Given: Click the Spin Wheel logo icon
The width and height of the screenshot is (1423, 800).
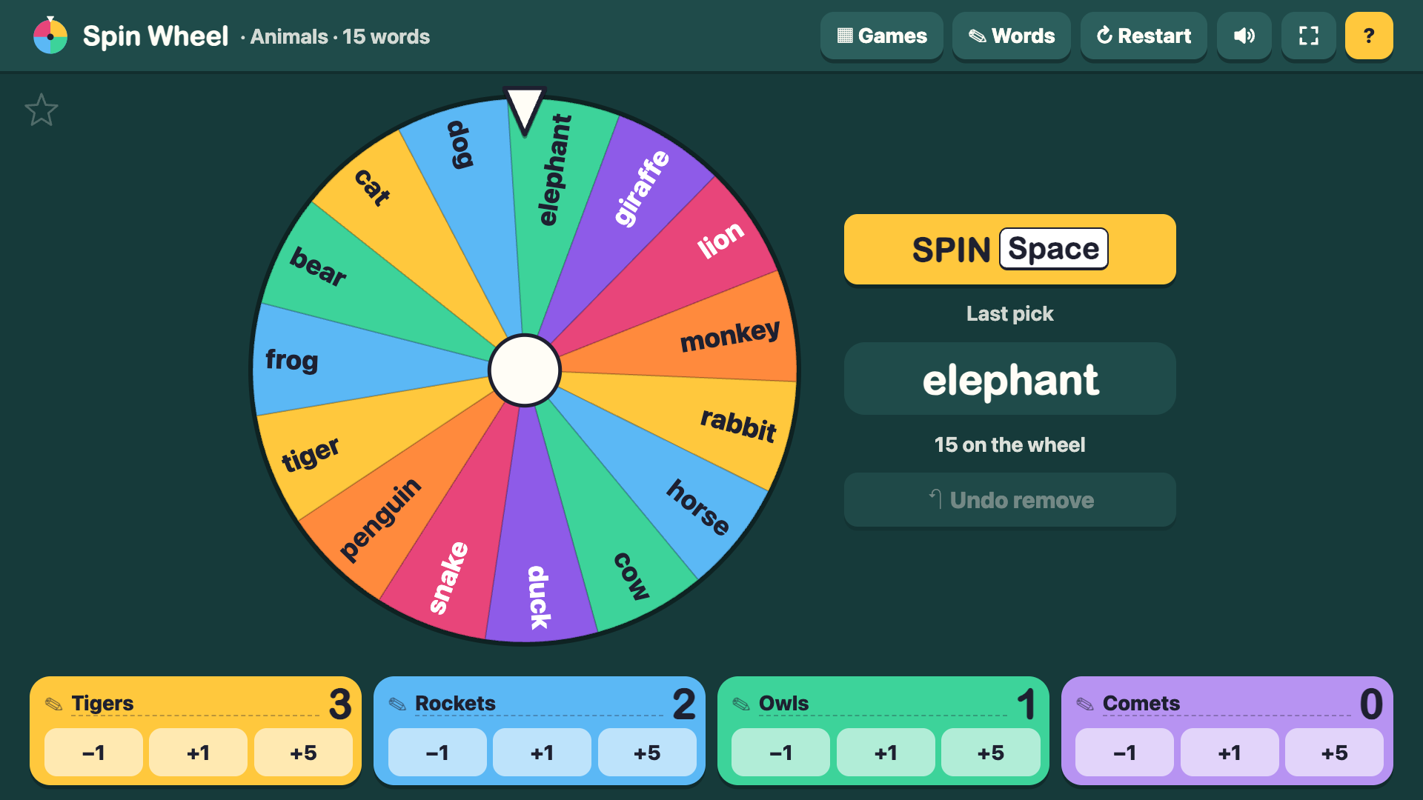Looking at the screenshot, I should point(50,36).
